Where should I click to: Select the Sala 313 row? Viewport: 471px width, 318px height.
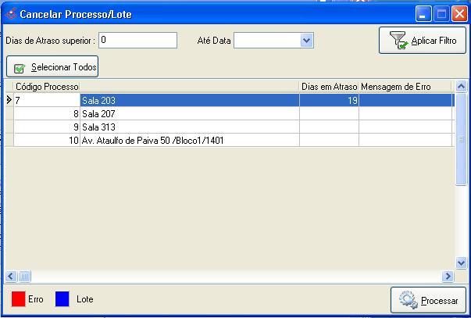tap(189, 127)
